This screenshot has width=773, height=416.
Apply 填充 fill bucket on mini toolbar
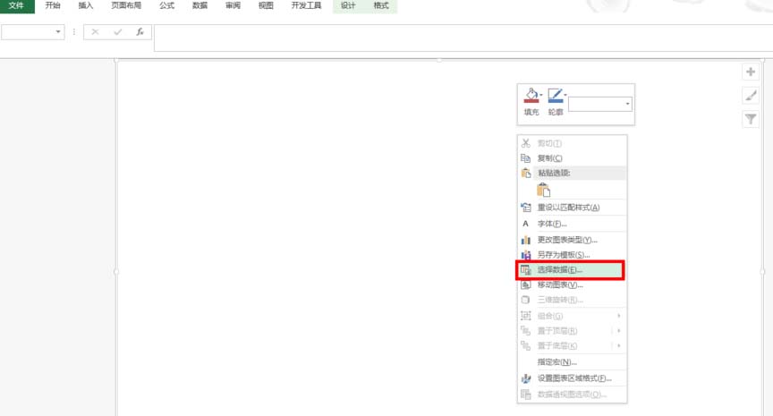coord(531,96)
